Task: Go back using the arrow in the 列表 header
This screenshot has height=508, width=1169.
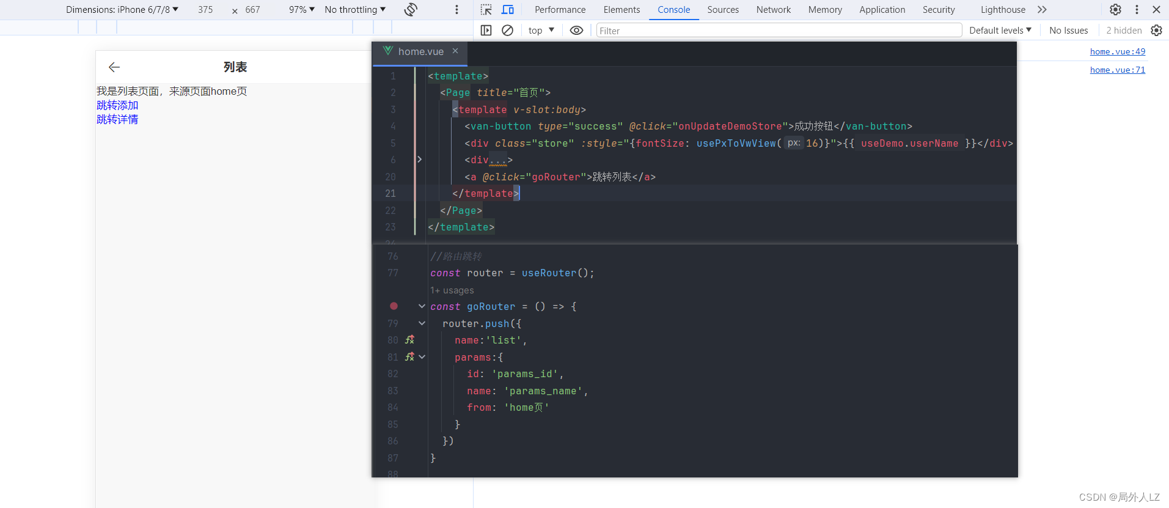Action: tap(114, 67)
